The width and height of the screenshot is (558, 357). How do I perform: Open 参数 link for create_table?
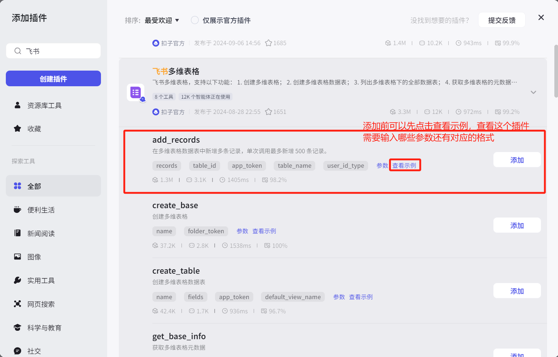click(x=339, y=297)
